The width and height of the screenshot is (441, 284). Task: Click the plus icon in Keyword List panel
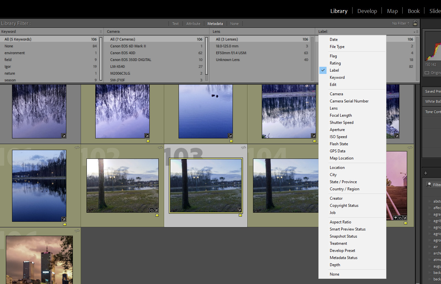426,173
